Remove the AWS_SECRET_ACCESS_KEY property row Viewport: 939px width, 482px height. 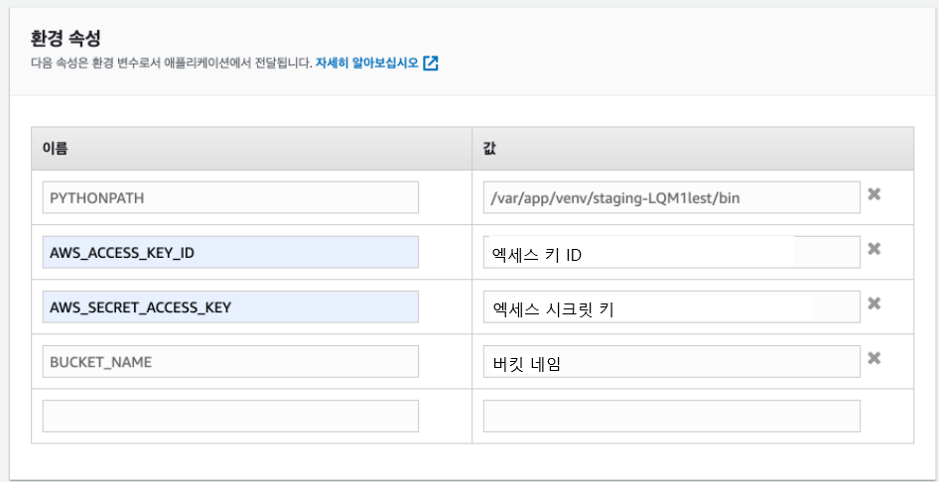coord(873,303)
